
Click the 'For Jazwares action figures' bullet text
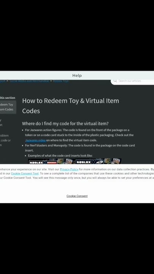pos(79,135)
